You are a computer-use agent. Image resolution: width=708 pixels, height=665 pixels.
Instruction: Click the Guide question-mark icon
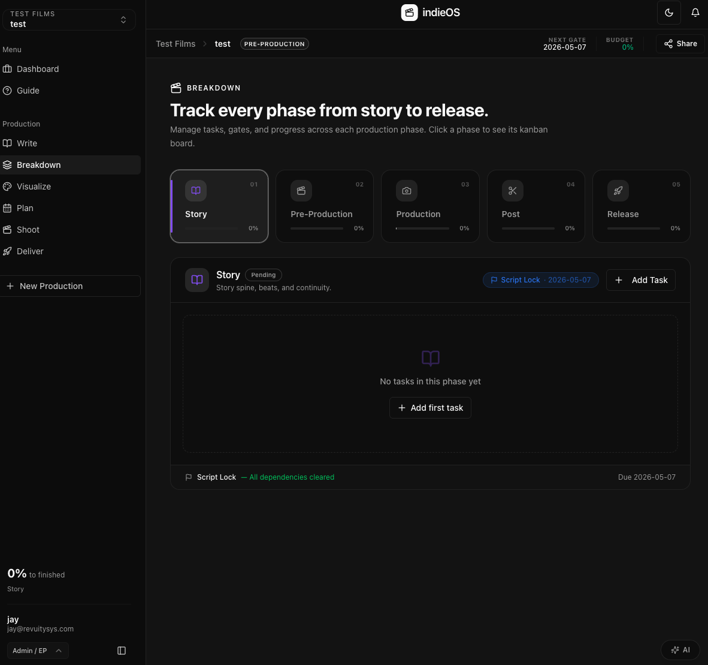7,91
